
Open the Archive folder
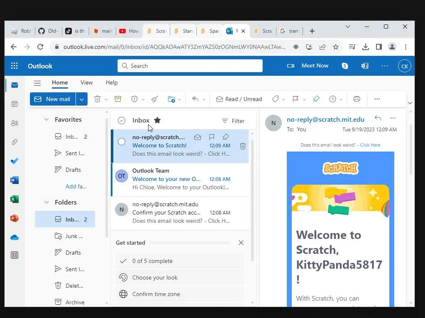[65, 302]
